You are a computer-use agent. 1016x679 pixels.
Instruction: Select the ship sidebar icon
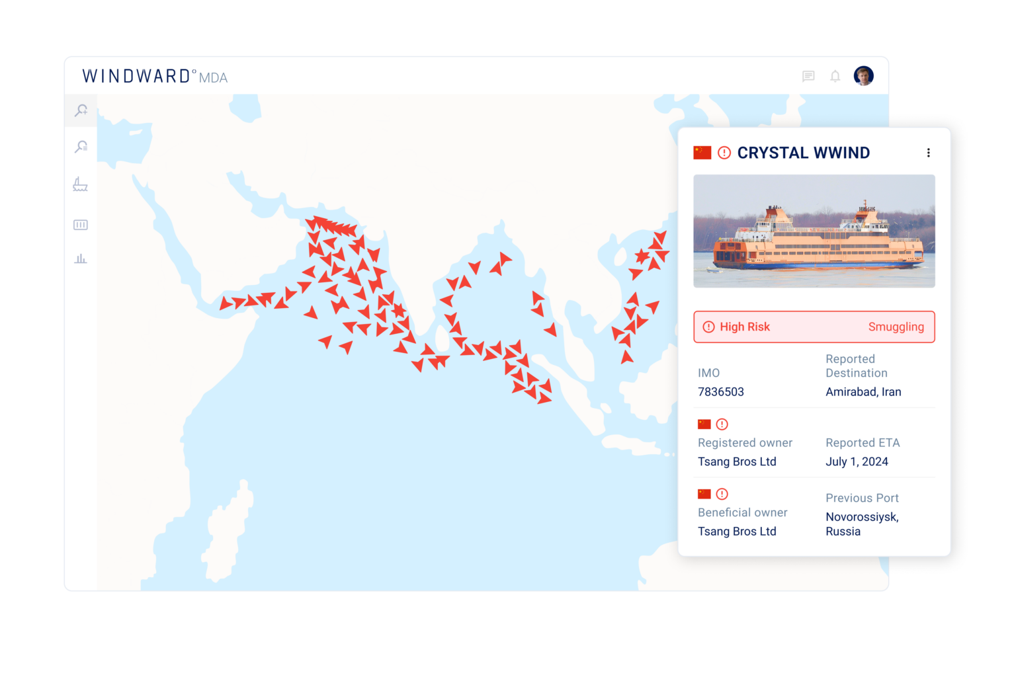click(80, 184)
